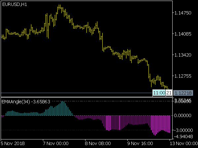
Task: Select the -3.00000 indicator level label
Action: click(183, 130)
